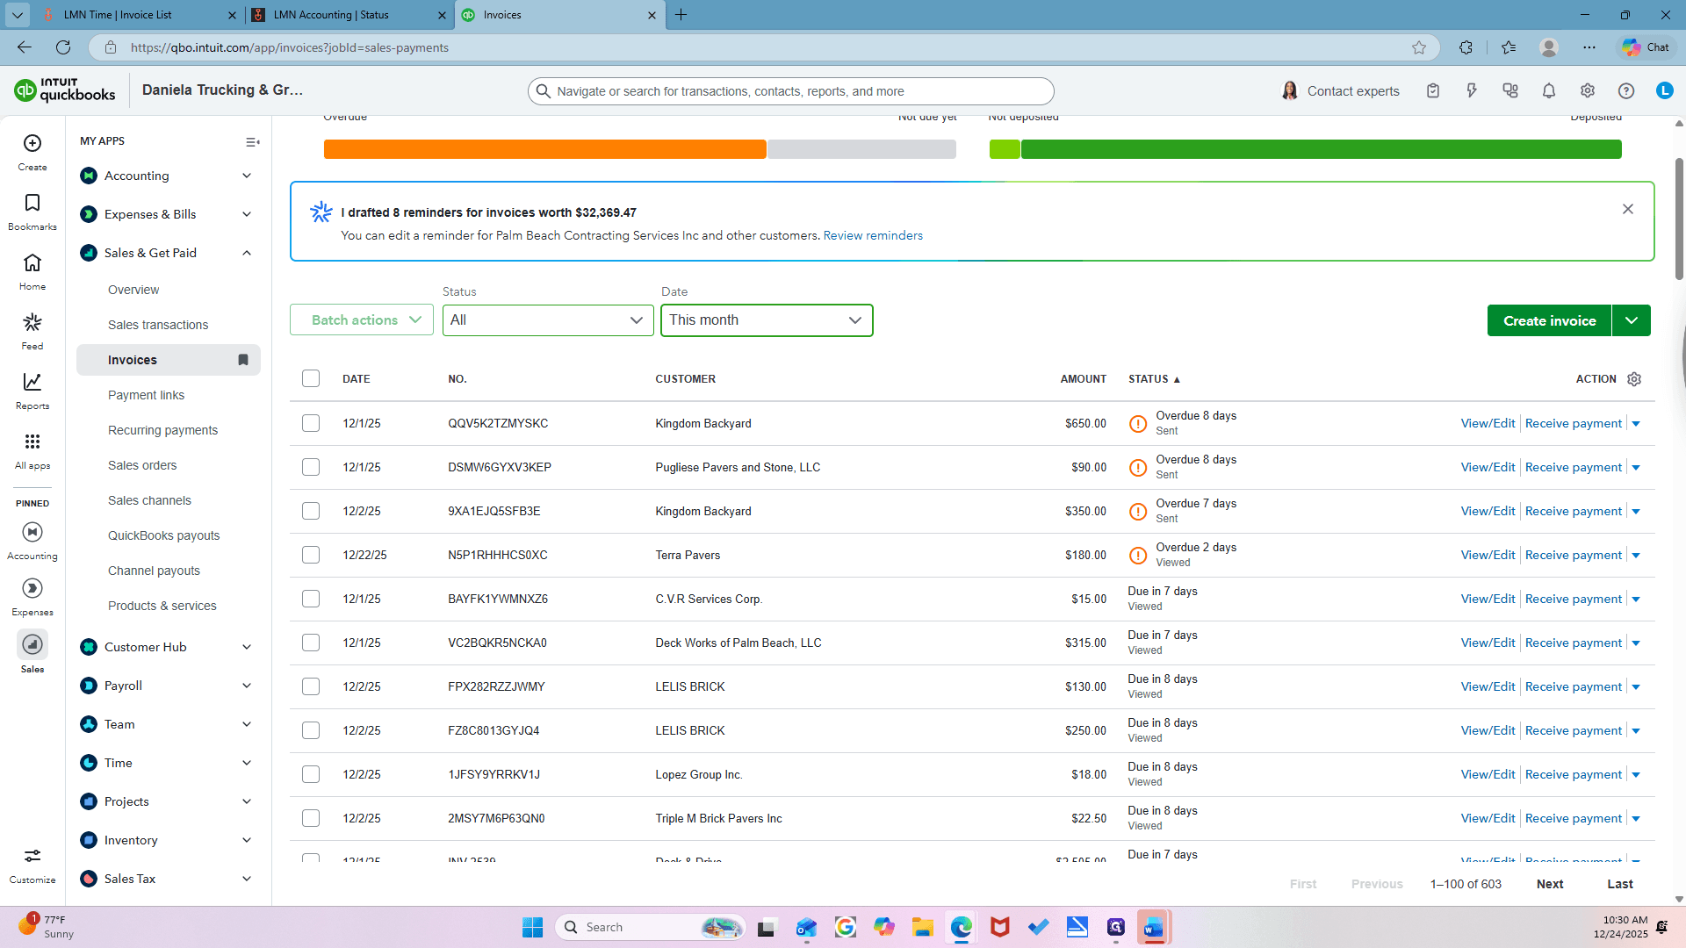Screen dimensions: 1686x948
Task: Switch to LMN Accounting Status tab
Action: click(349, 15)
